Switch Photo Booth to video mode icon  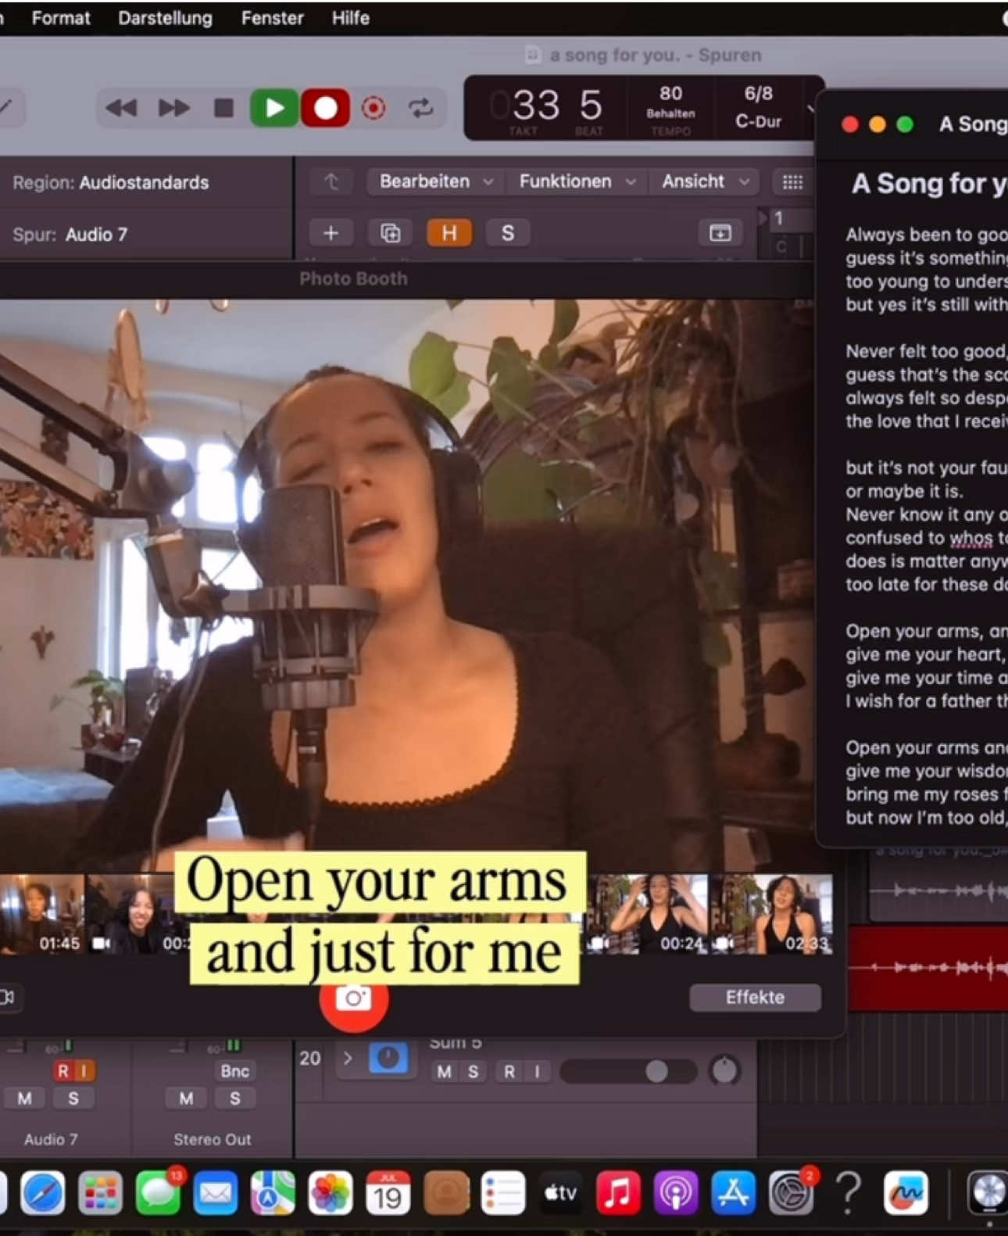[7, 998]
